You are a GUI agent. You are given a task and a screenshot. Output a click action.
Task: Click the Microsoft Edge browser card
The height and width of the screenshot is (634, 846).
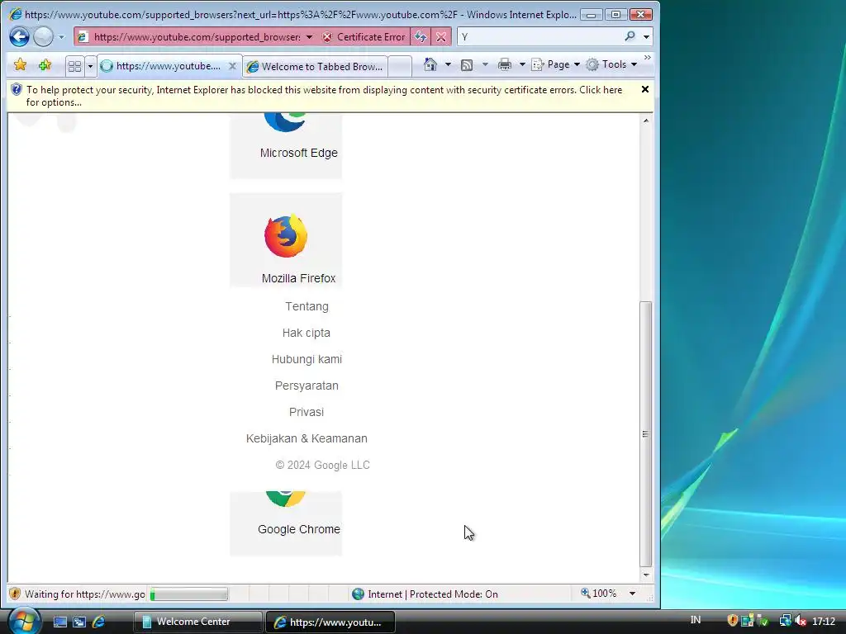286,145
